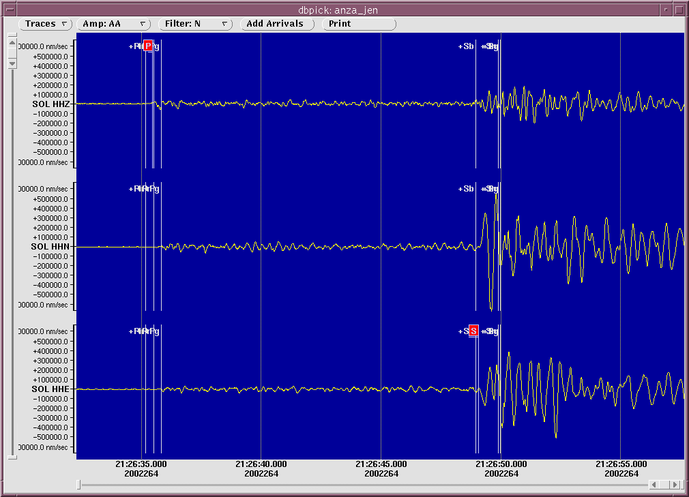Click the Sg arrival label on SOL HHZ

pyautogui.click(x=493, y=46)
